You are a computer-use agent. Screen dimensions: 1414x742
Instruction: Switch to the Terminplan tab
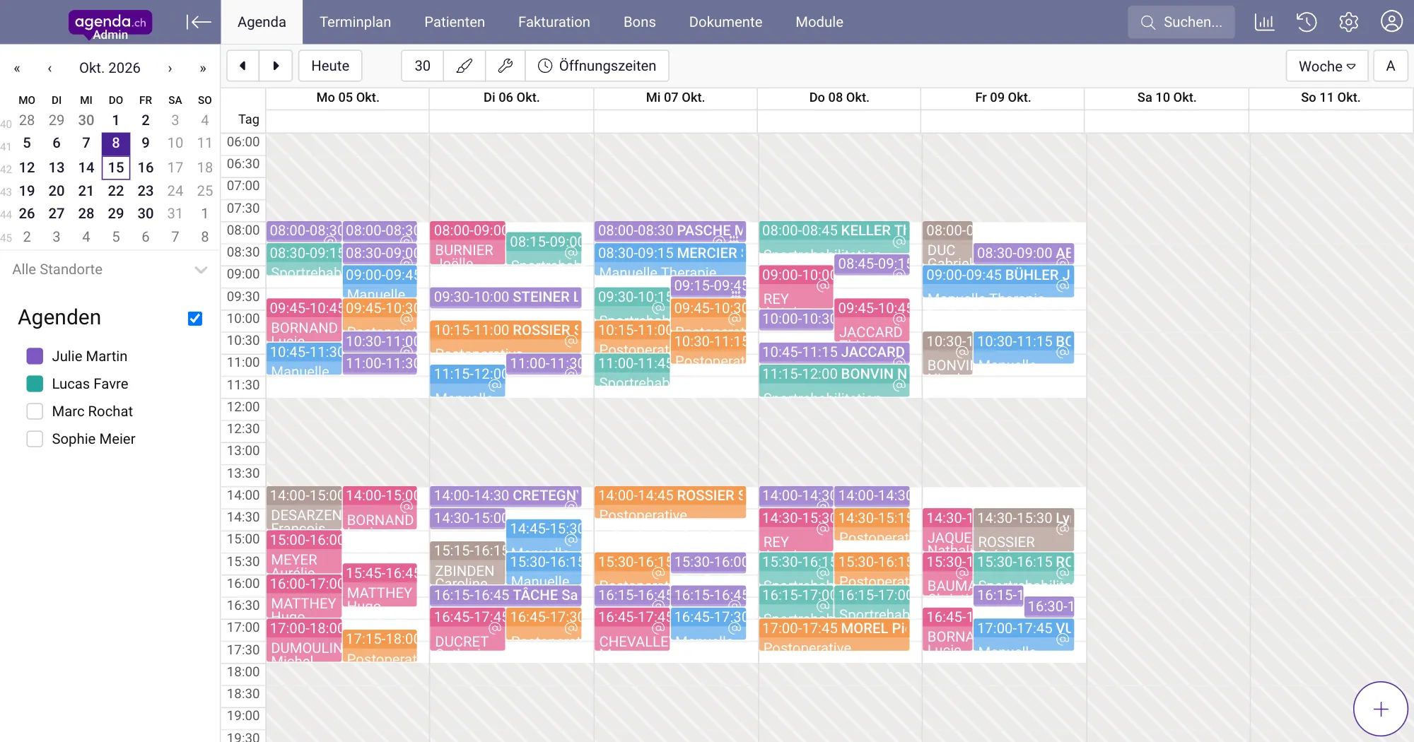[x=355, y=22]
